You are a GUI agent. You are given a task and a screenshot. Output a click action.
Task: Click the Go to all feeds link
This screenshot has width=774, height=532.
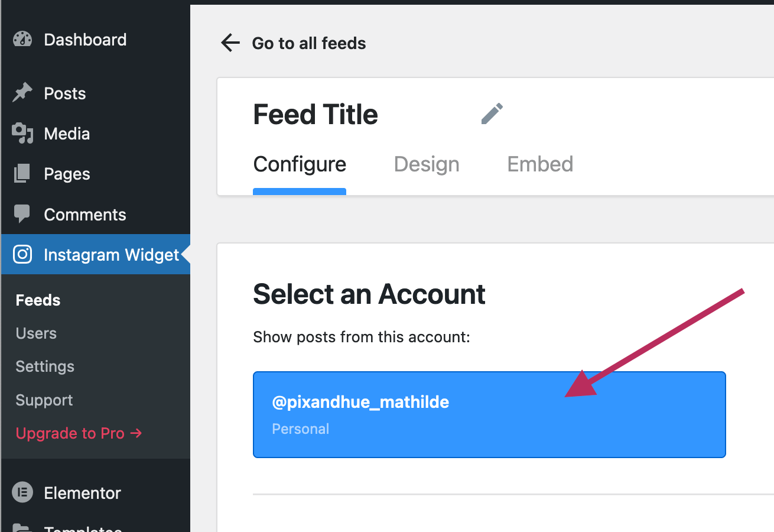(x=308, y=43)
